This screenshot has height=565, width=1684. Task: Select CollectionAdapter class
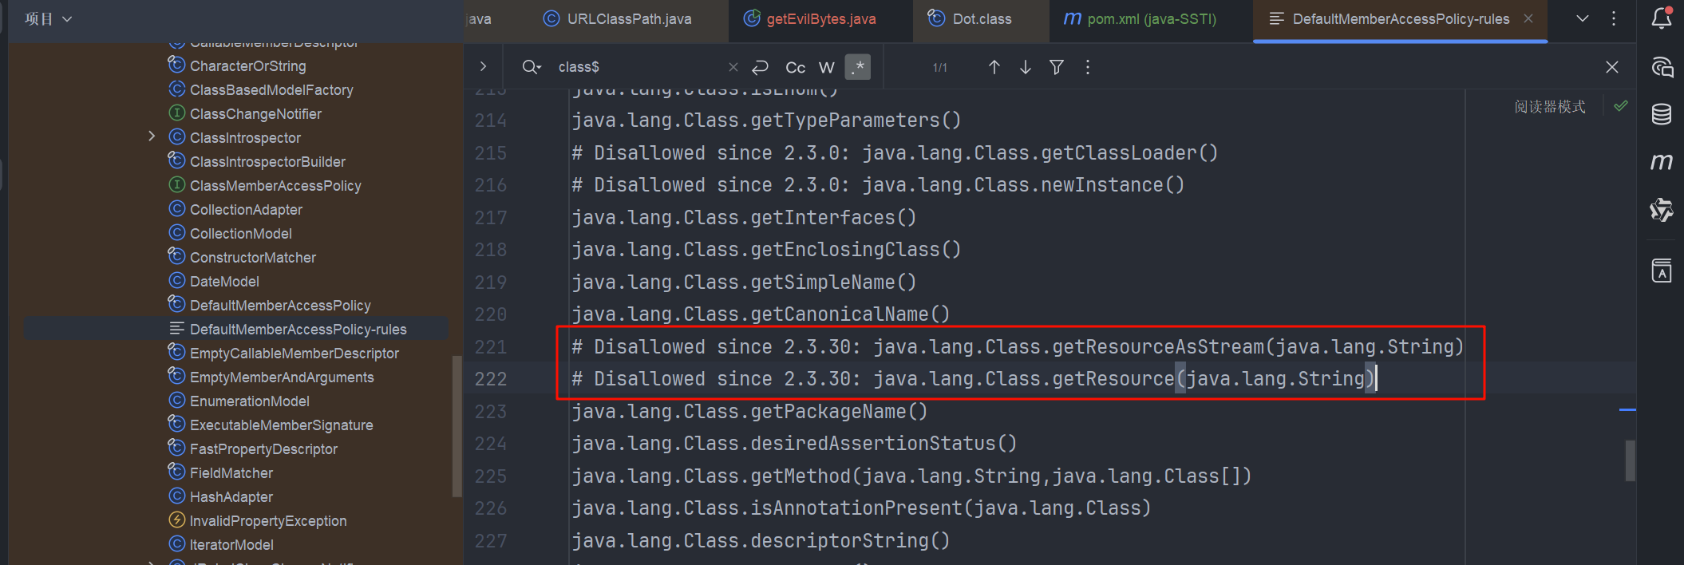pyautogui.click(x=246, y=210)
